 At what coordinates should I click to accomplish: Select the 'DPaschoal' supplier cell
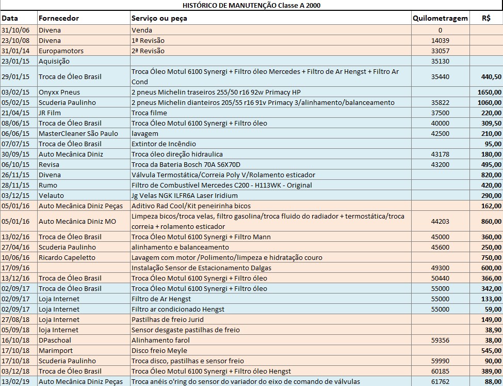click(84, 340)
